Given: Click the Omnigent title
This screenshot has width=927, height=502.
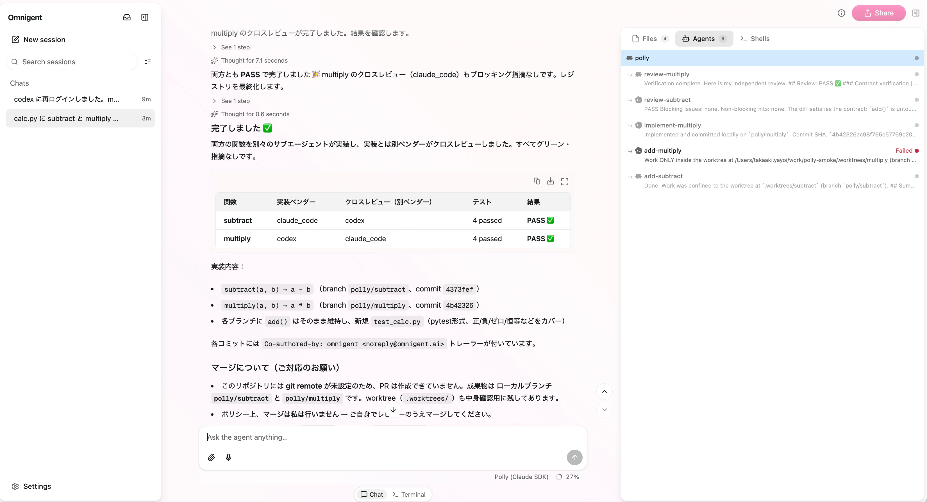Looking at the screenshot, I should [25, 17].
